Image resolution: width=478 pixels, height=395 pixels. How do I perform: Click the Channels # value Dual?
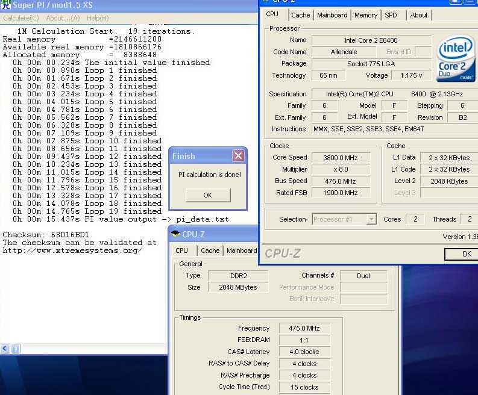click(x=363, y=276)
